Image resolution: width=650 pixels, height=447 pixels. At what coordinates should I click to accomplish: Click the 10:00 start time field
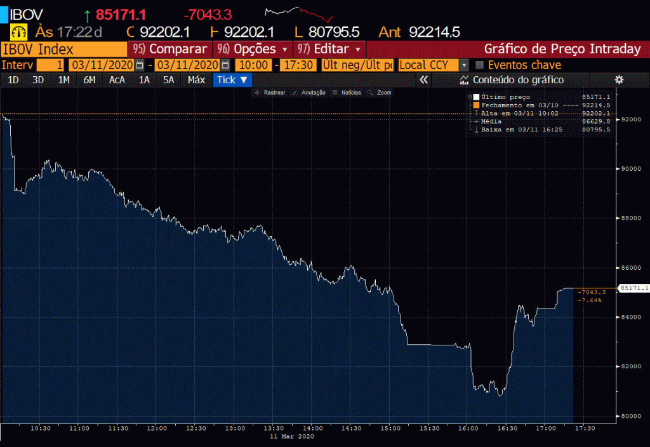coord(253,65)
